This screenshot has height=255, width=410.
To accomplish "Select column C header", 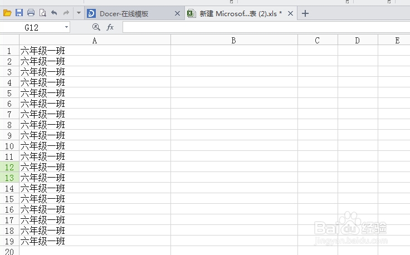I will coord(318,40).
